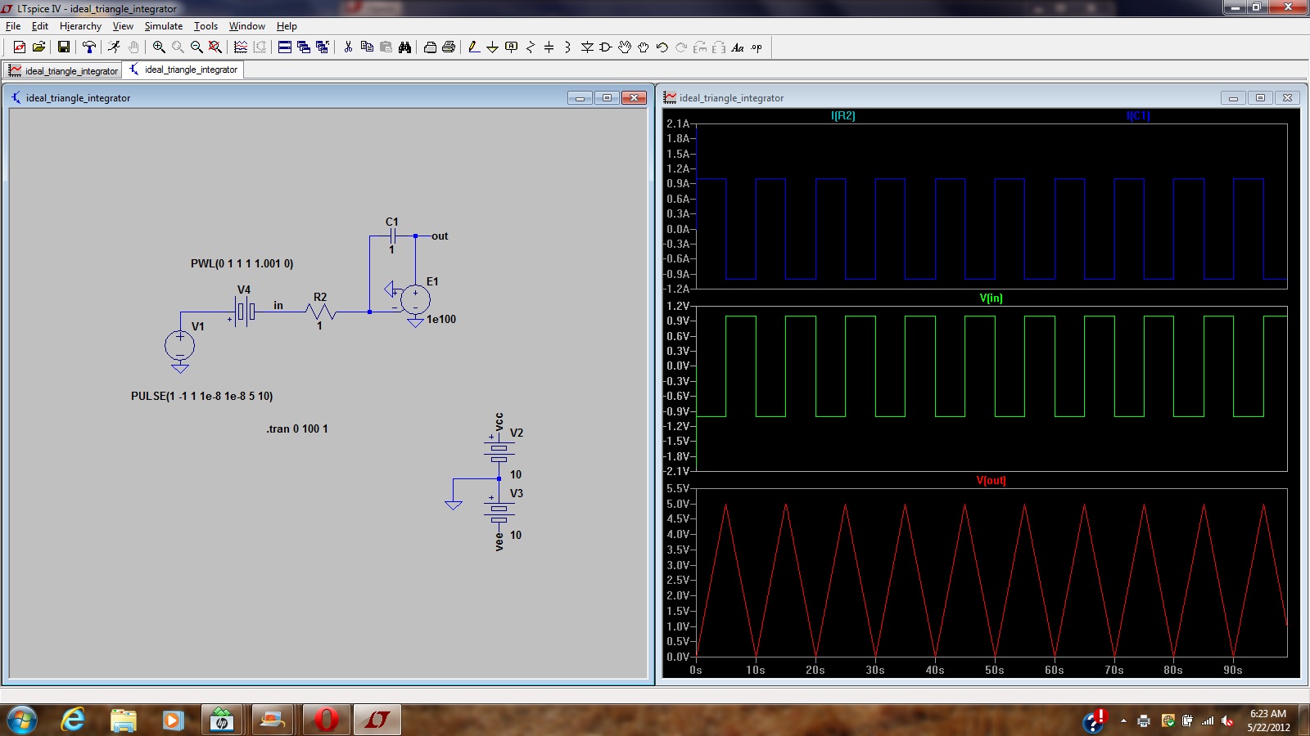Screen dimensions: 1310x736
Task: Click the 'out' net label
Action: click(x=440, y=236)
